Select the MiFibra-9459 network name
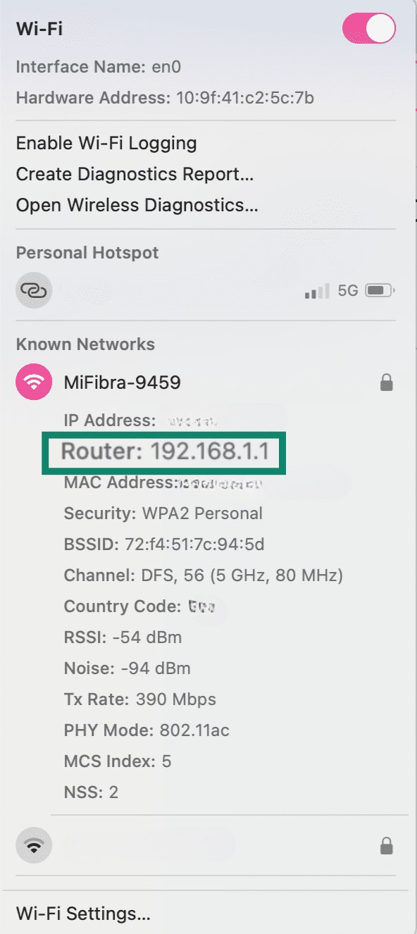417x934 pixels. [x=122, y=382]
